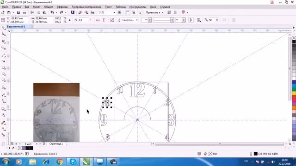The height and width of the screenshot is (166, 296).
Task: Select the Polygon tool
Action: coord(3,80)
